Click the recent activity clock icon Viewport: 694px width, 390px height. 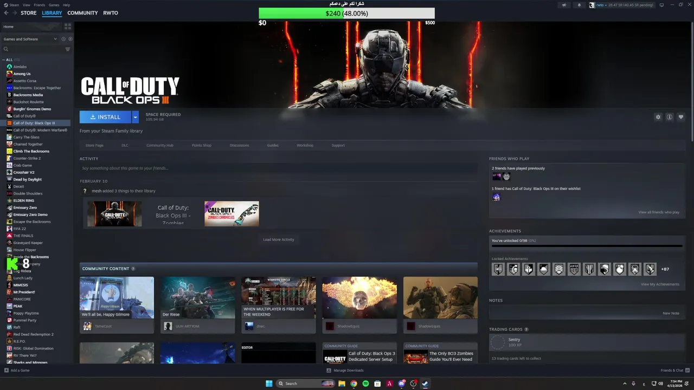click(63, 39)
